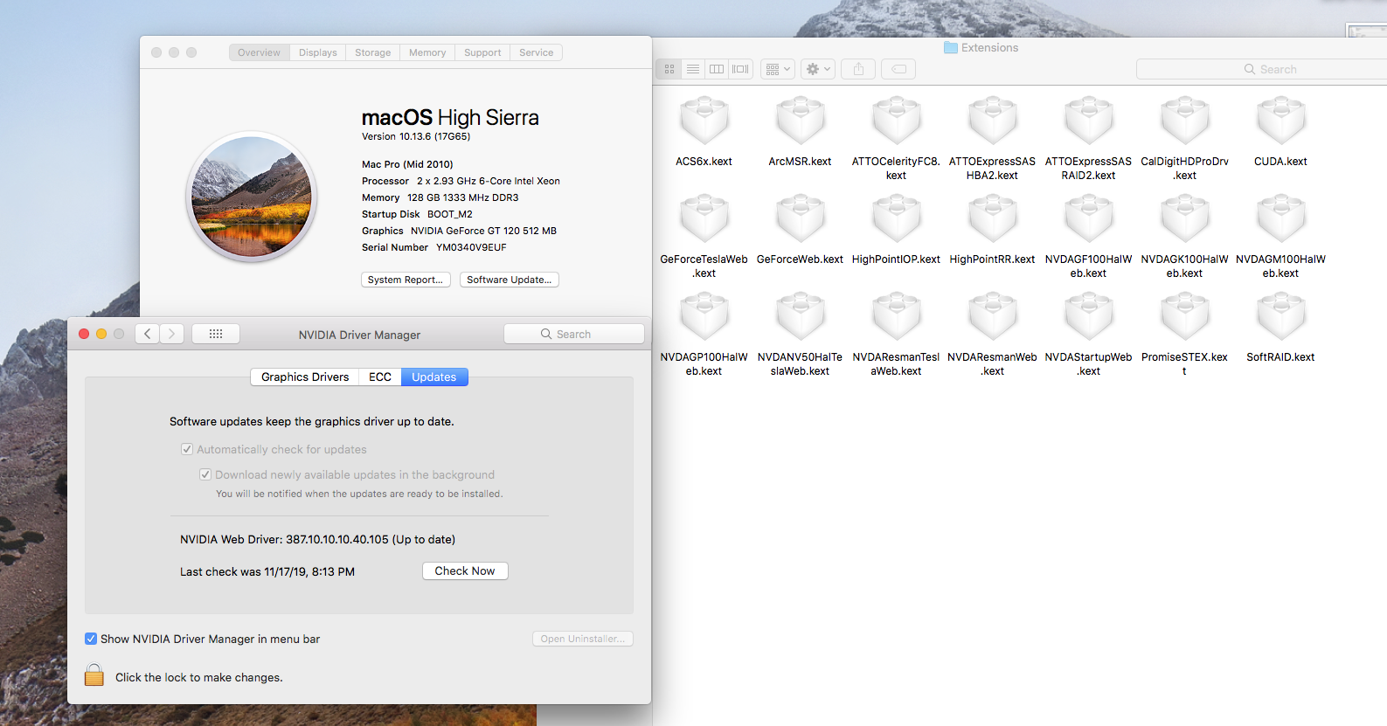
Task: Select the CUDA.kext icon
Action: click(1281, 121)
